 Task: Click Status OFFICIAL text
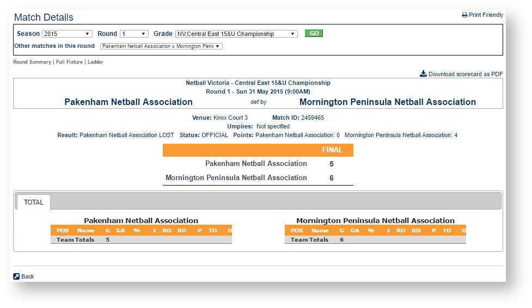204,135
